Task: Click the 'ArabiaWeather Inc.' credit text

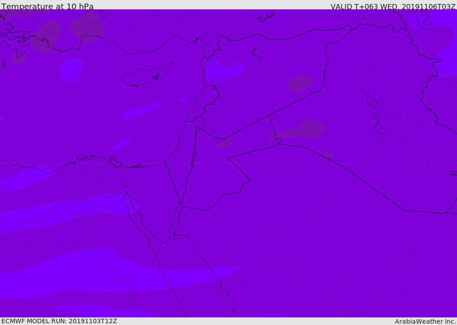Action: (x=425, y=321)
